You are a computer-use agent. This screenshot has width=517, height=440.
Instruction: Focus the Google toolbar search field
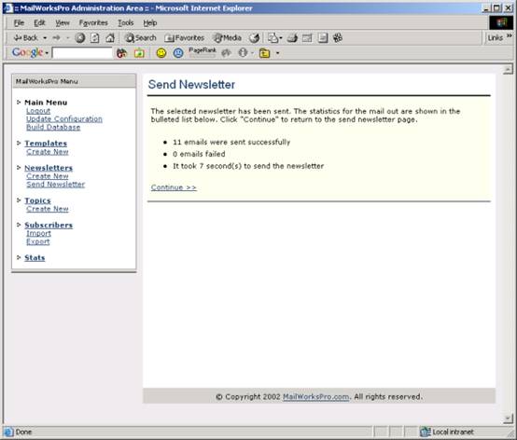(82, 53)
